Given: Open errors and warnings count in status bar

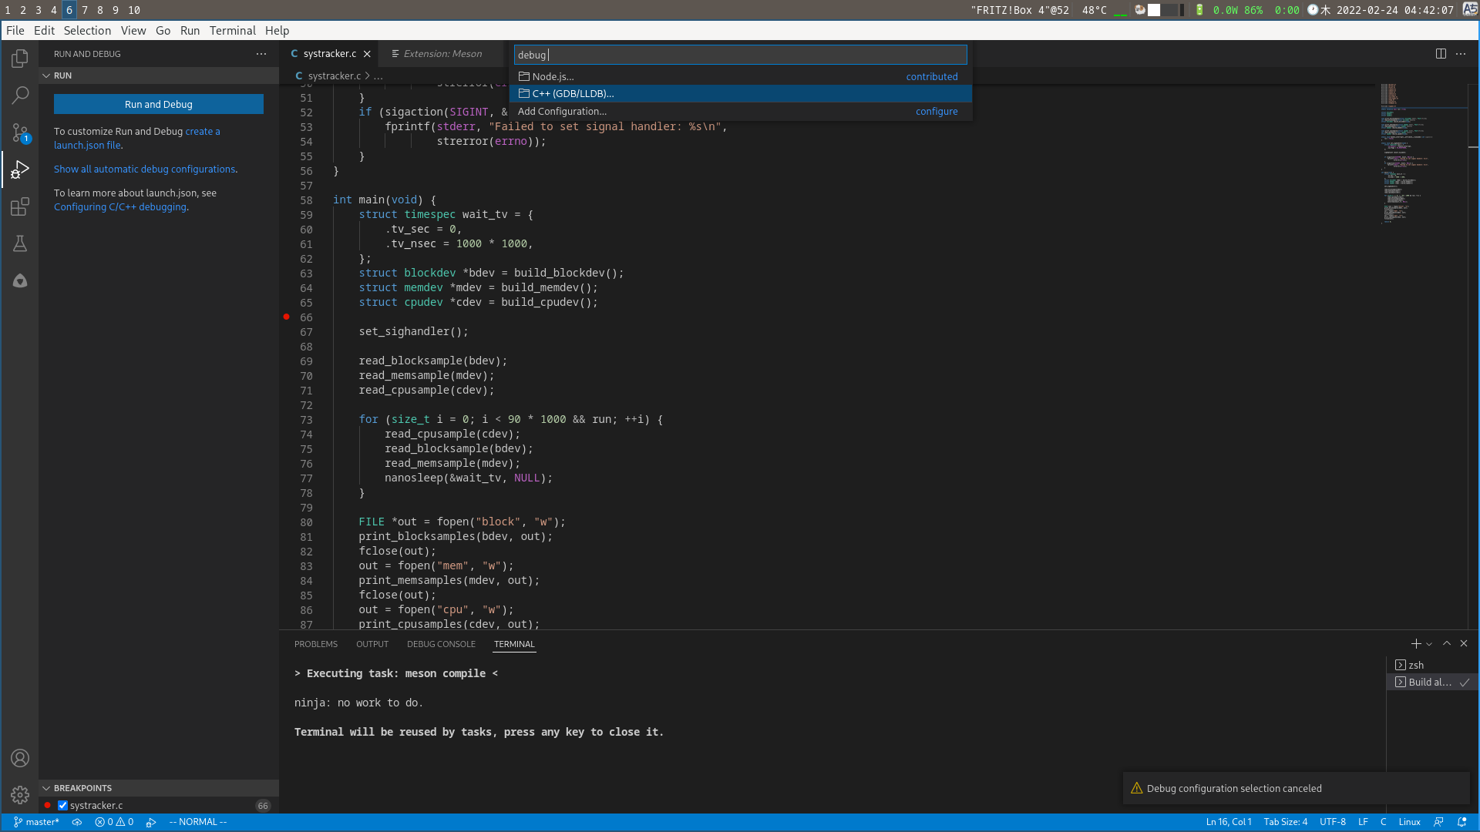Looking at the screenshot, I should [x=114, y=822].
